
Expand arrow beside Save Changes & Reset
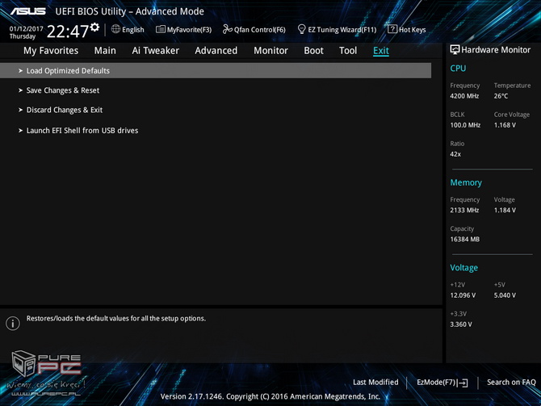[20, 90]
